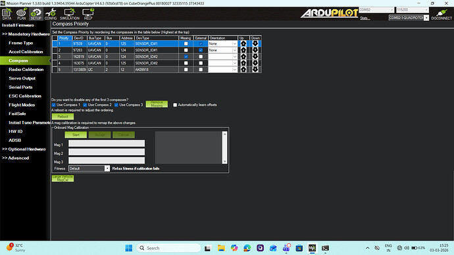Click Large Vehicle MagCal button
Viewport: 454px width, 255px height.
63,178
